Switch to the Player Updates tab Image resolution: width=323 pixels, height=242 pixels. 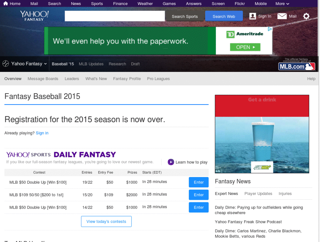click(x=258, y=193)
